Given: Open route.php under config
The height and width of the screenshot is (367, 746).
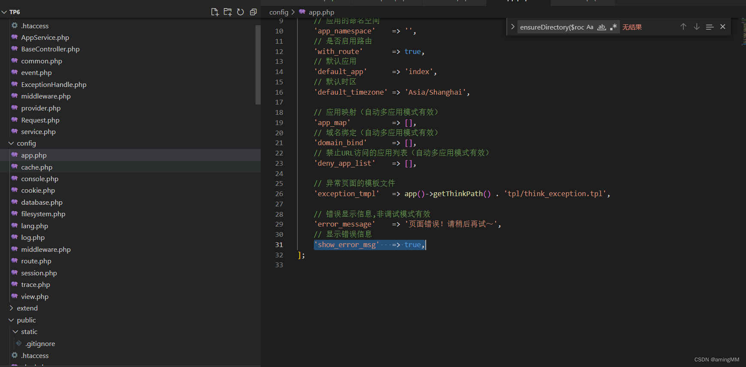Looking at the screenshot, I should 36,261.
